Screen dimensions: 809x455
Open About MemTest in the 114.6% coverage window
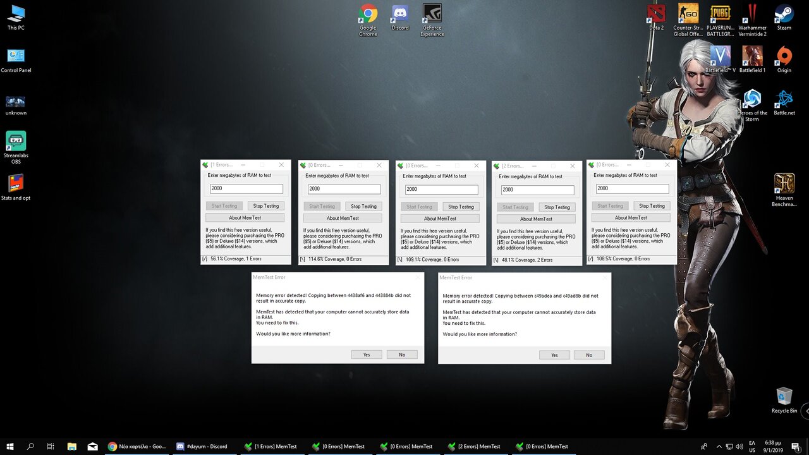[x=343, y=219]
